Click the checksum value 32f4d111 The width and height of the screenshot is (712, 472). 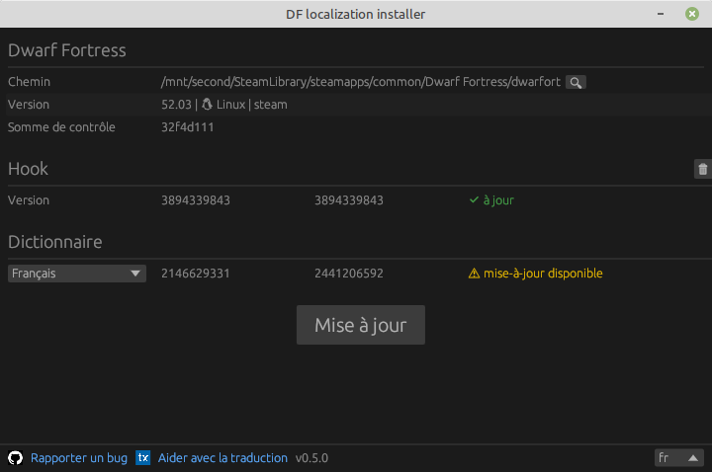pyautogui.click(x=188, y=127)
